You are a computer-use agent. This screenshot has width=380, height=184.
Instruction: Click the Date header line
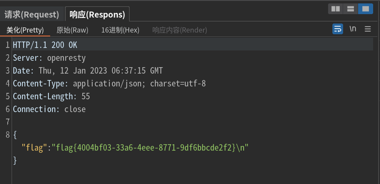[88, 71]
